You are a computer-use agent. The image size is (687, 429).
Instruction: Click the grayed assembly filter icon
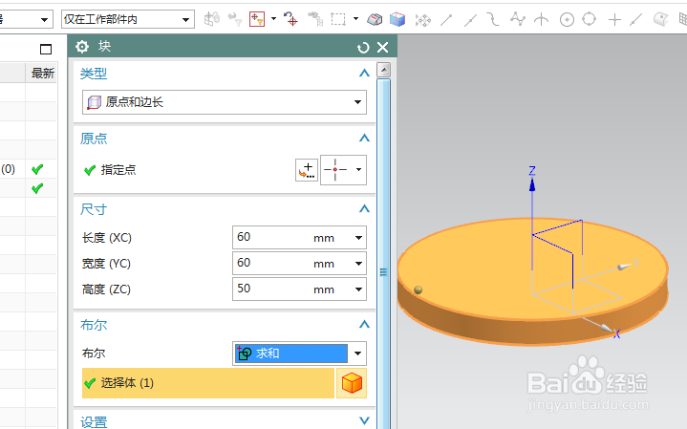[212, 19]
